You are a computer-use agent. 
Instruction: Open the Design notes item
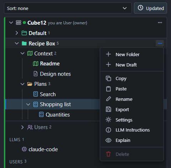point(55,74)
